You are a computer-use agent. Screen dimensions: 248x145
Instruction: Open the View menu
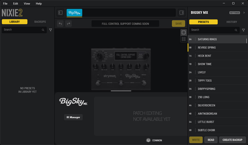(x=27, y=3)
